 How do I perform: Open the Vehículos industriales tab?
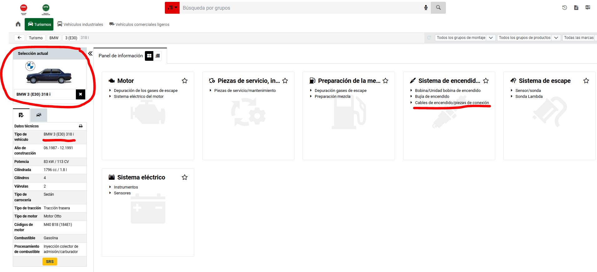[x=80, y=24]
